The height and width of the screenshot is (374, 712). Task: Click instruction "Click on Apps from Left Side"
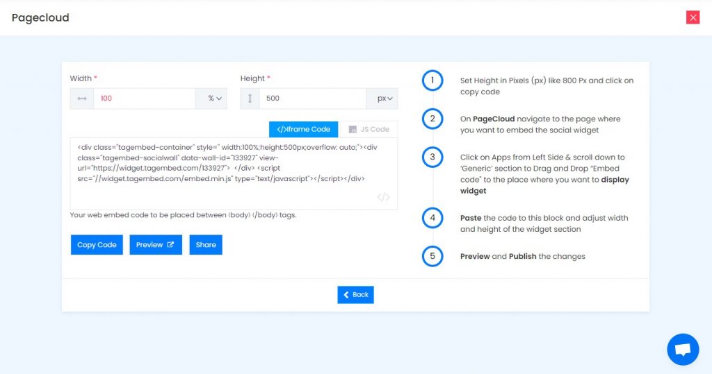point(544,174)
